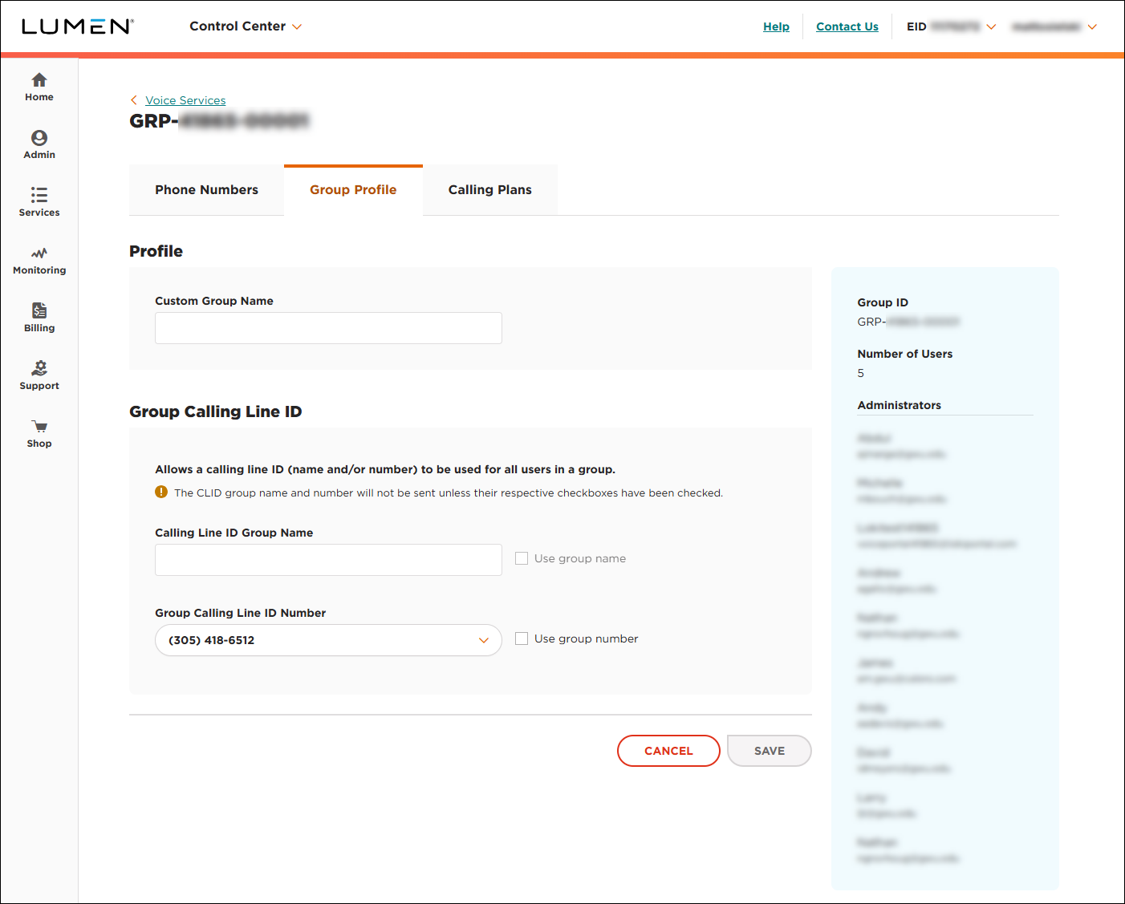
Task: Expand the Control Center menu chevron
Action: pos(297,26)
